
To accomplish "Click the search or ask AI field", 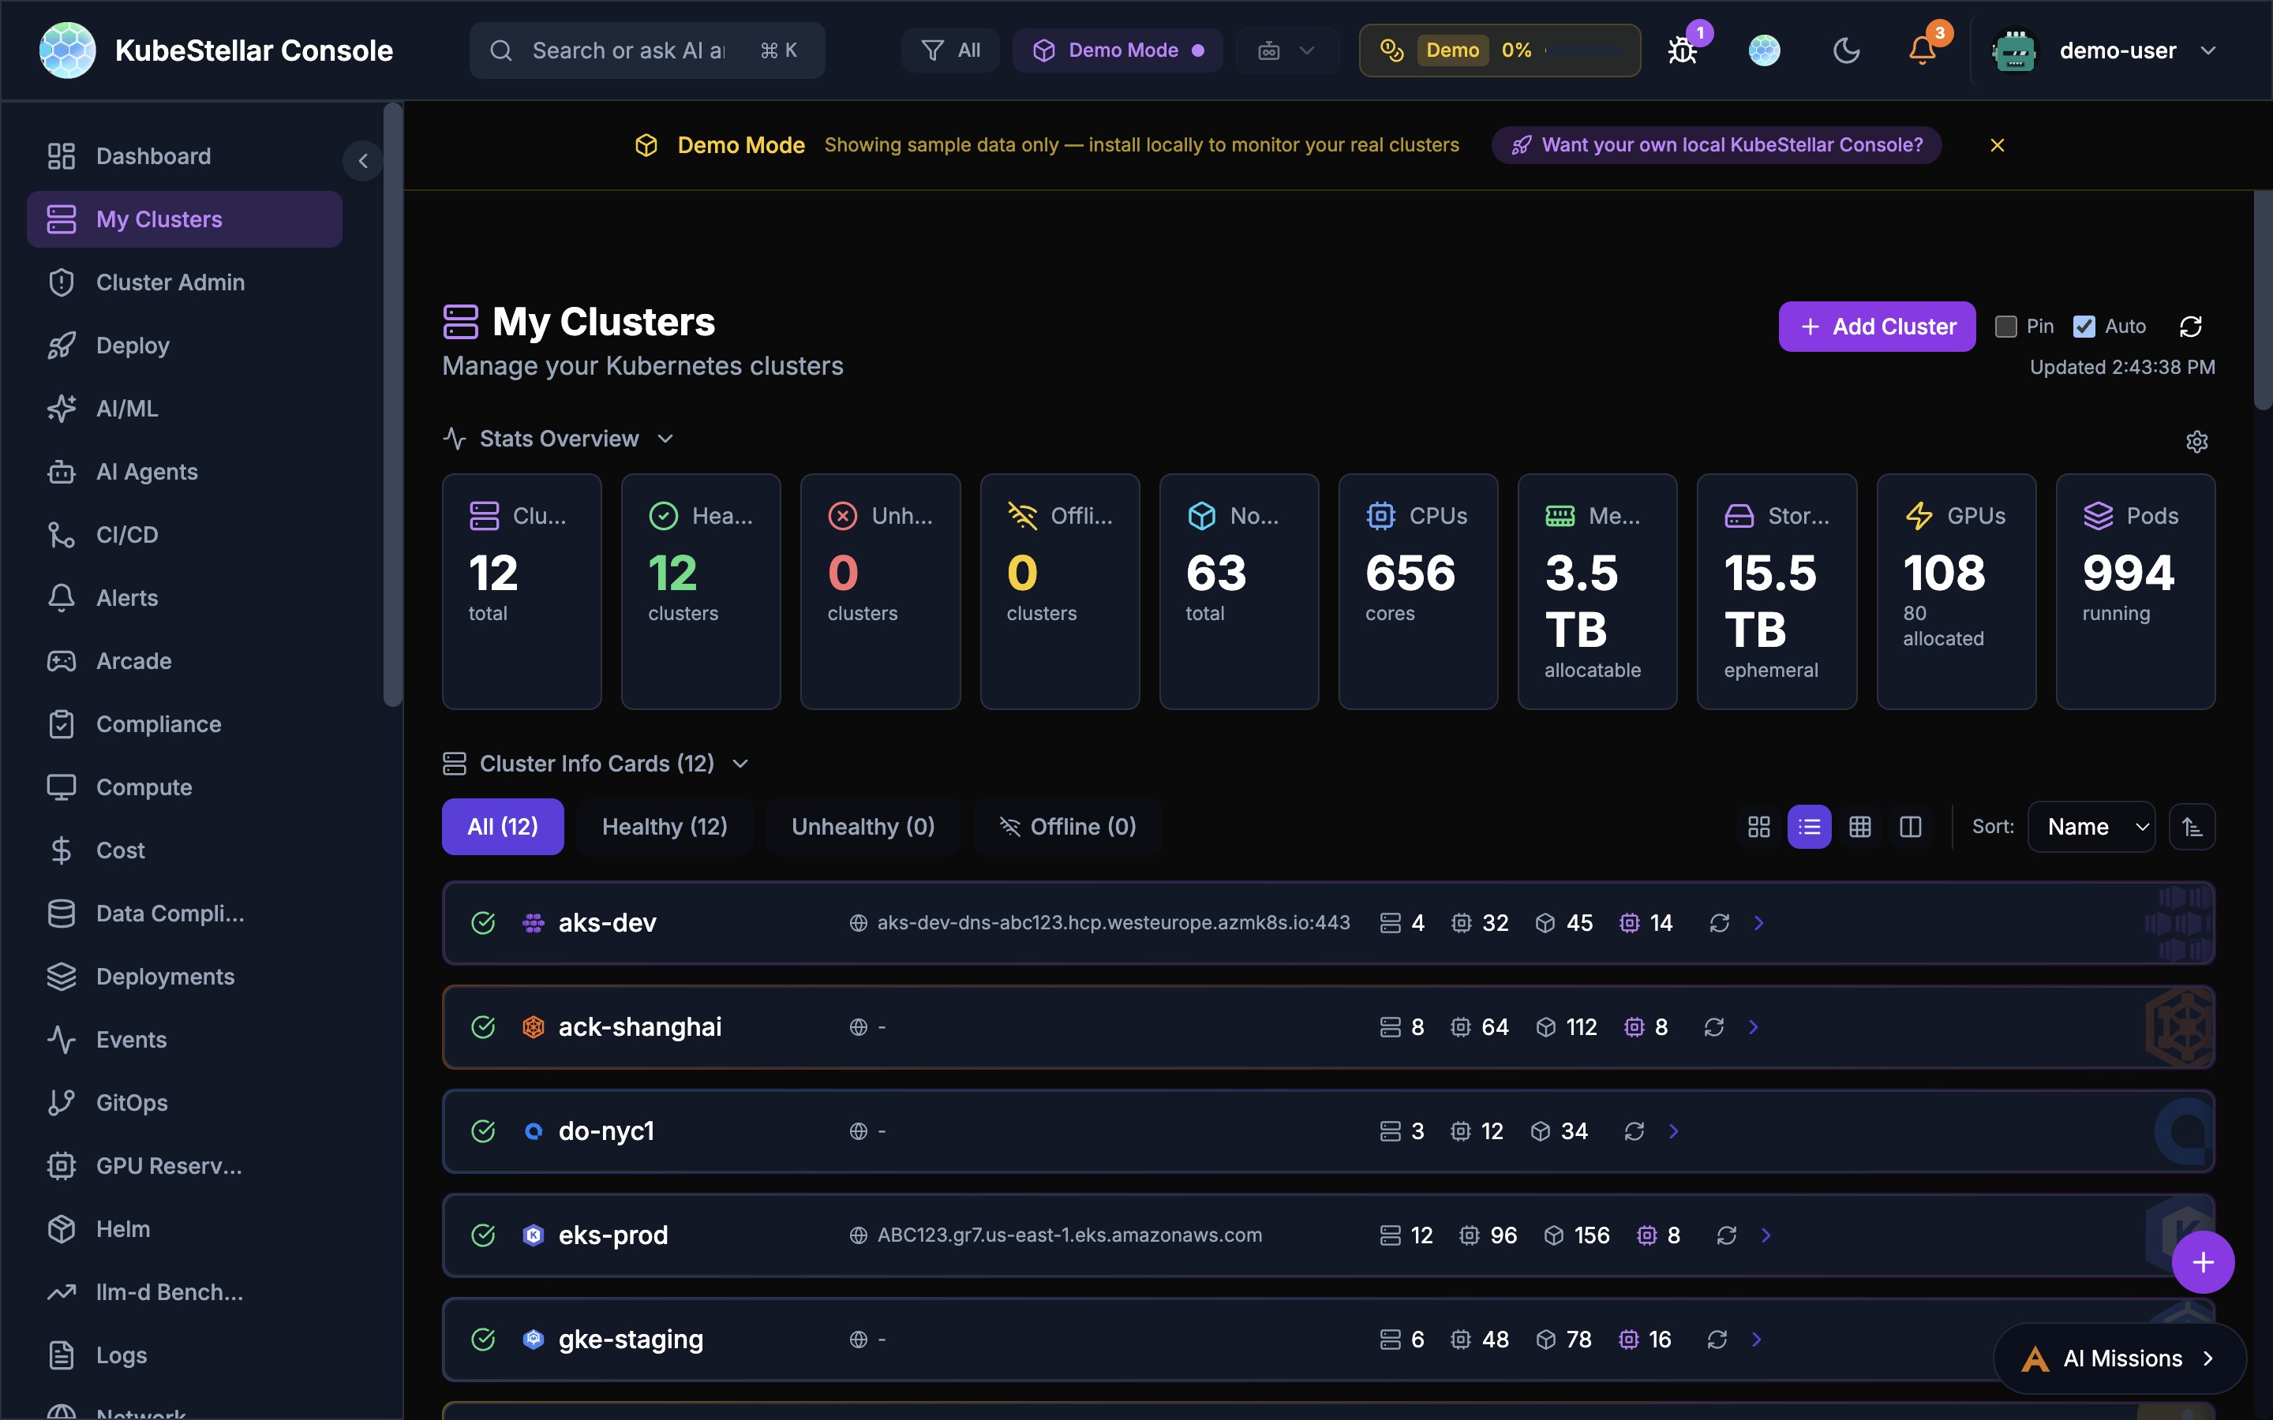I will (627, 50).
